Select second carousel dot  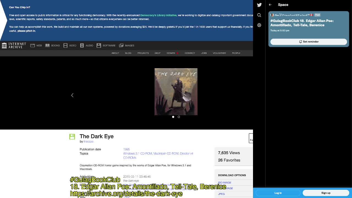(179, 117)
